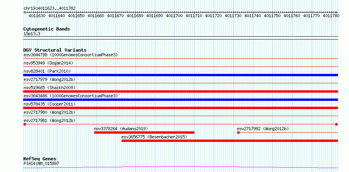The width and height of the screenshot is (349, 172).
Task: Click ruler position 4011700
Action: pos(174,16)
